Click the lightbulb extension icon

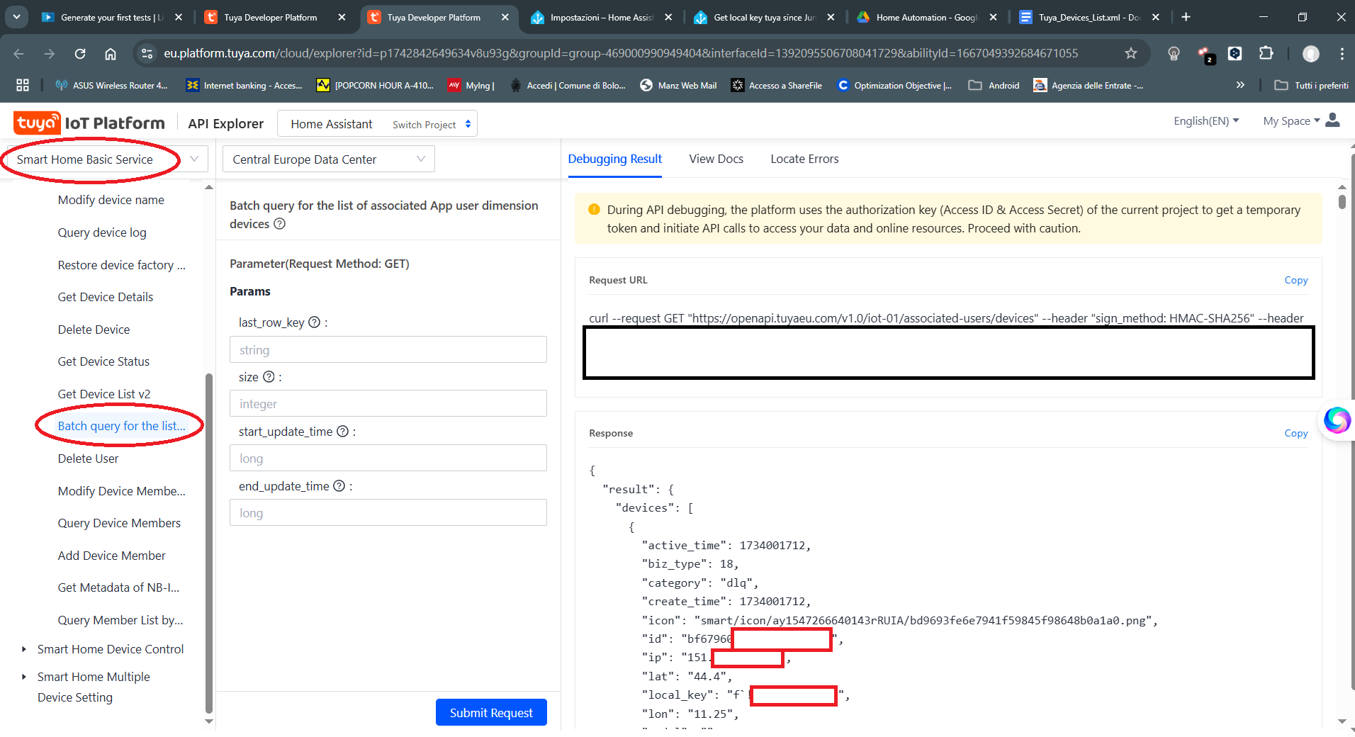pos(1174,53)
